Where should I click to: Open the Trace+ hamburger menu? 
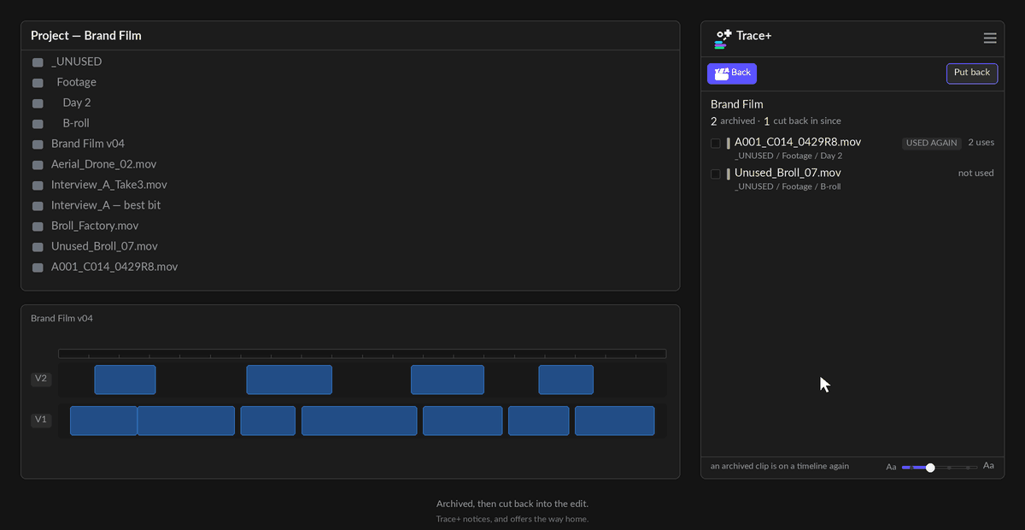point(990,38)
